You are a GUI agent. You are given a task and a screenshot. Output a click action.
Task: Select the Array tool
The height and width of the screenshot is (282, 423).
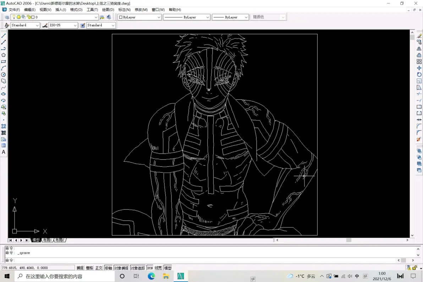pos(419,61)
